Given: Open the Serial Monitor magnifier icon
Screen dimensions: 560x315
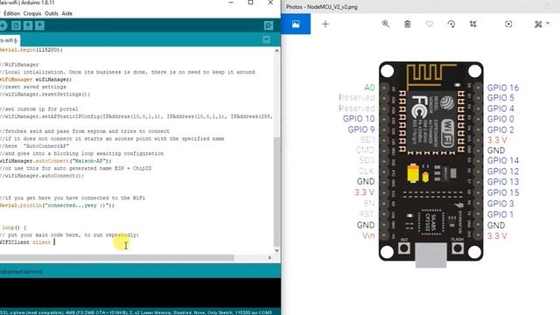Looking at the screenshot, I should pos(269,25).
